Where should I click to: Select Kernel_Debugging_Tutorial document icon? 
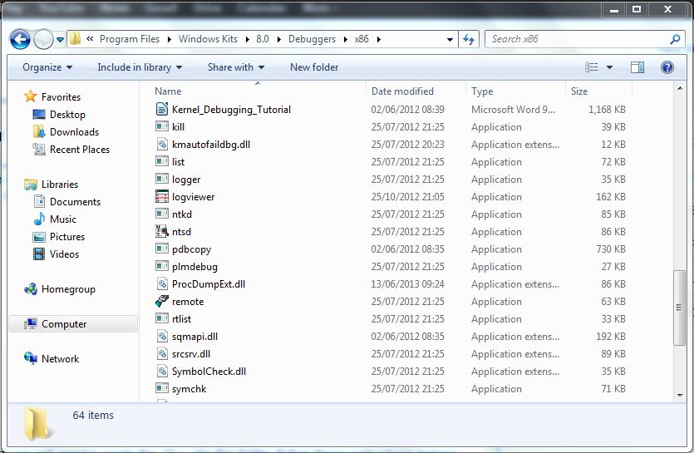point(162,109)
